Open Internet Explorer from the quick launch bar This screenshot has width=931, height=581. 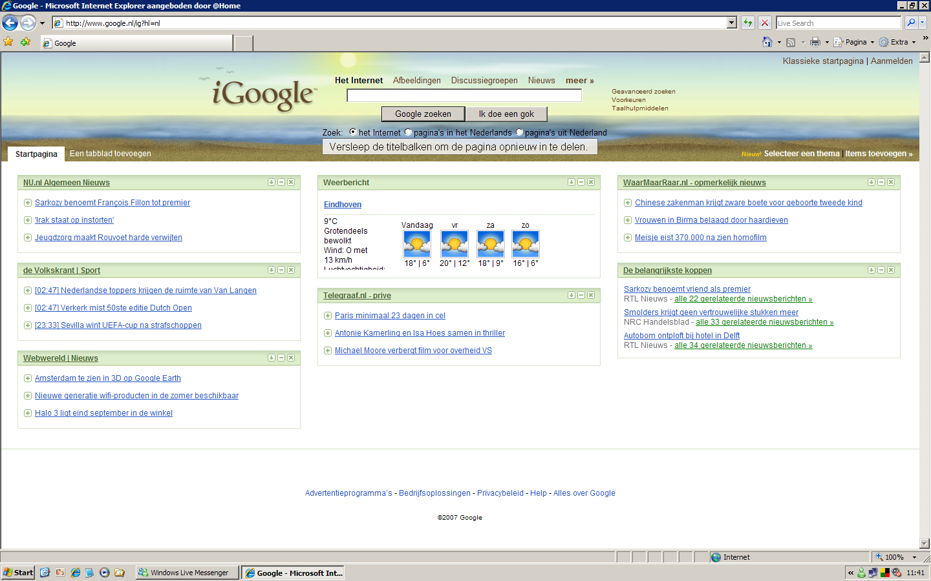75,573
